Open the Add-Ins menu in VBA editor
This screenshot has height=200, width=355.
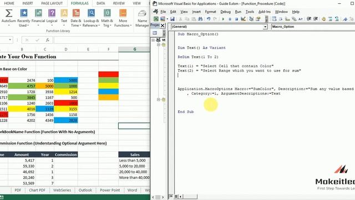pyautogui.click(x=264, y=12)
